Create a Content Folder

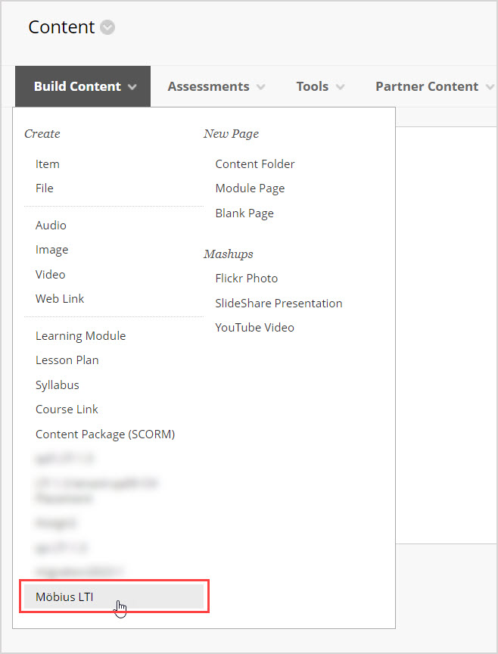(254, 163)
